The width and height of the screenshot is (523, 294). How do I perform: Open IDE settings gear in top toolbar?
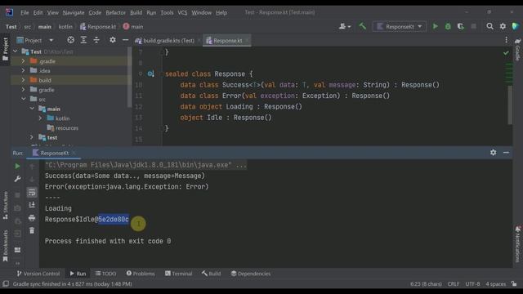pos(503,26)
